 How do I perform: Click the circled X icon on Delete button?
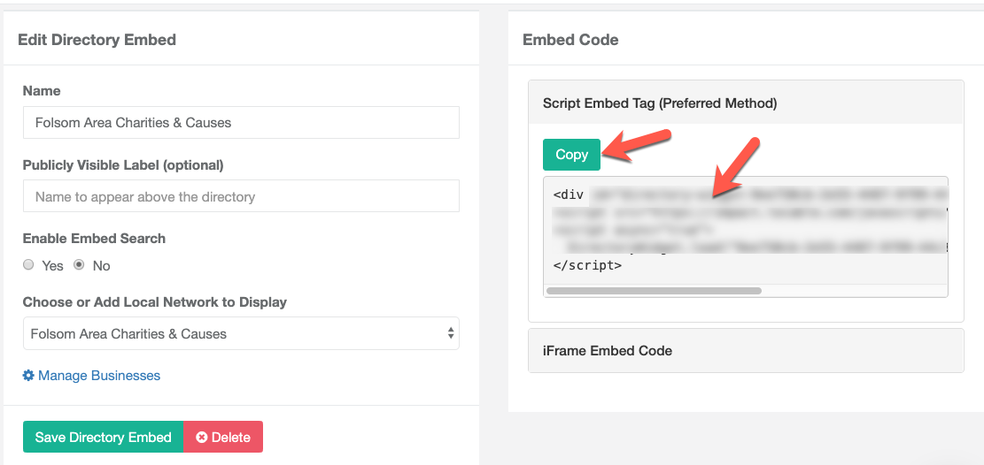tap(201, 438)
